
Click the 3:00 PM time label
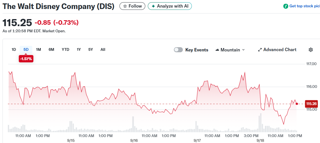tap(251, 136)
